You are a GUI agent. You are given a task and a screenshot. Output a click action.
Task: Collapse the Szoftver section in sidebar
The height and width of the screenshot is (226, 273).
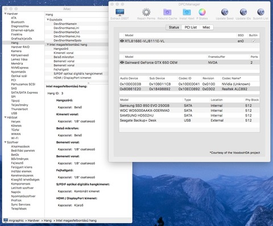(x=5, y=142)
